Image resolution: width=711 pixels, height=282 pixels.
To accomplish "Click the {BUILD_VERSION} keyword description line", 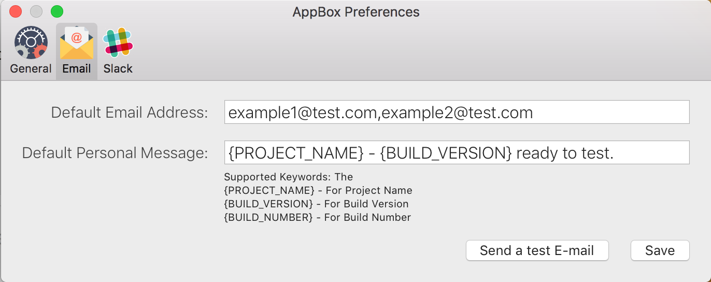I will point(316,204).
